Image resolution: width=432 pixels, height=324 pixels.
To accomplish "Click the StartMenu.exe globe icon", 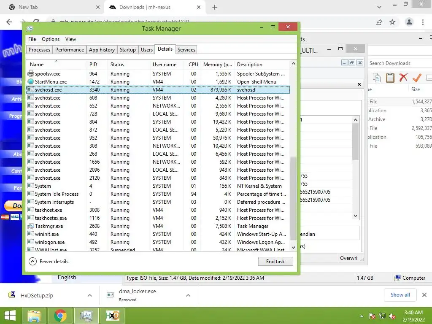I will (30, 81).
